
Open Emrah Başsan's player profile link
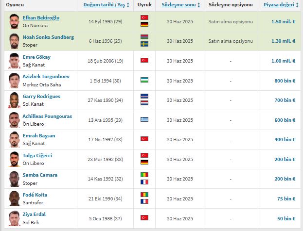39,136
